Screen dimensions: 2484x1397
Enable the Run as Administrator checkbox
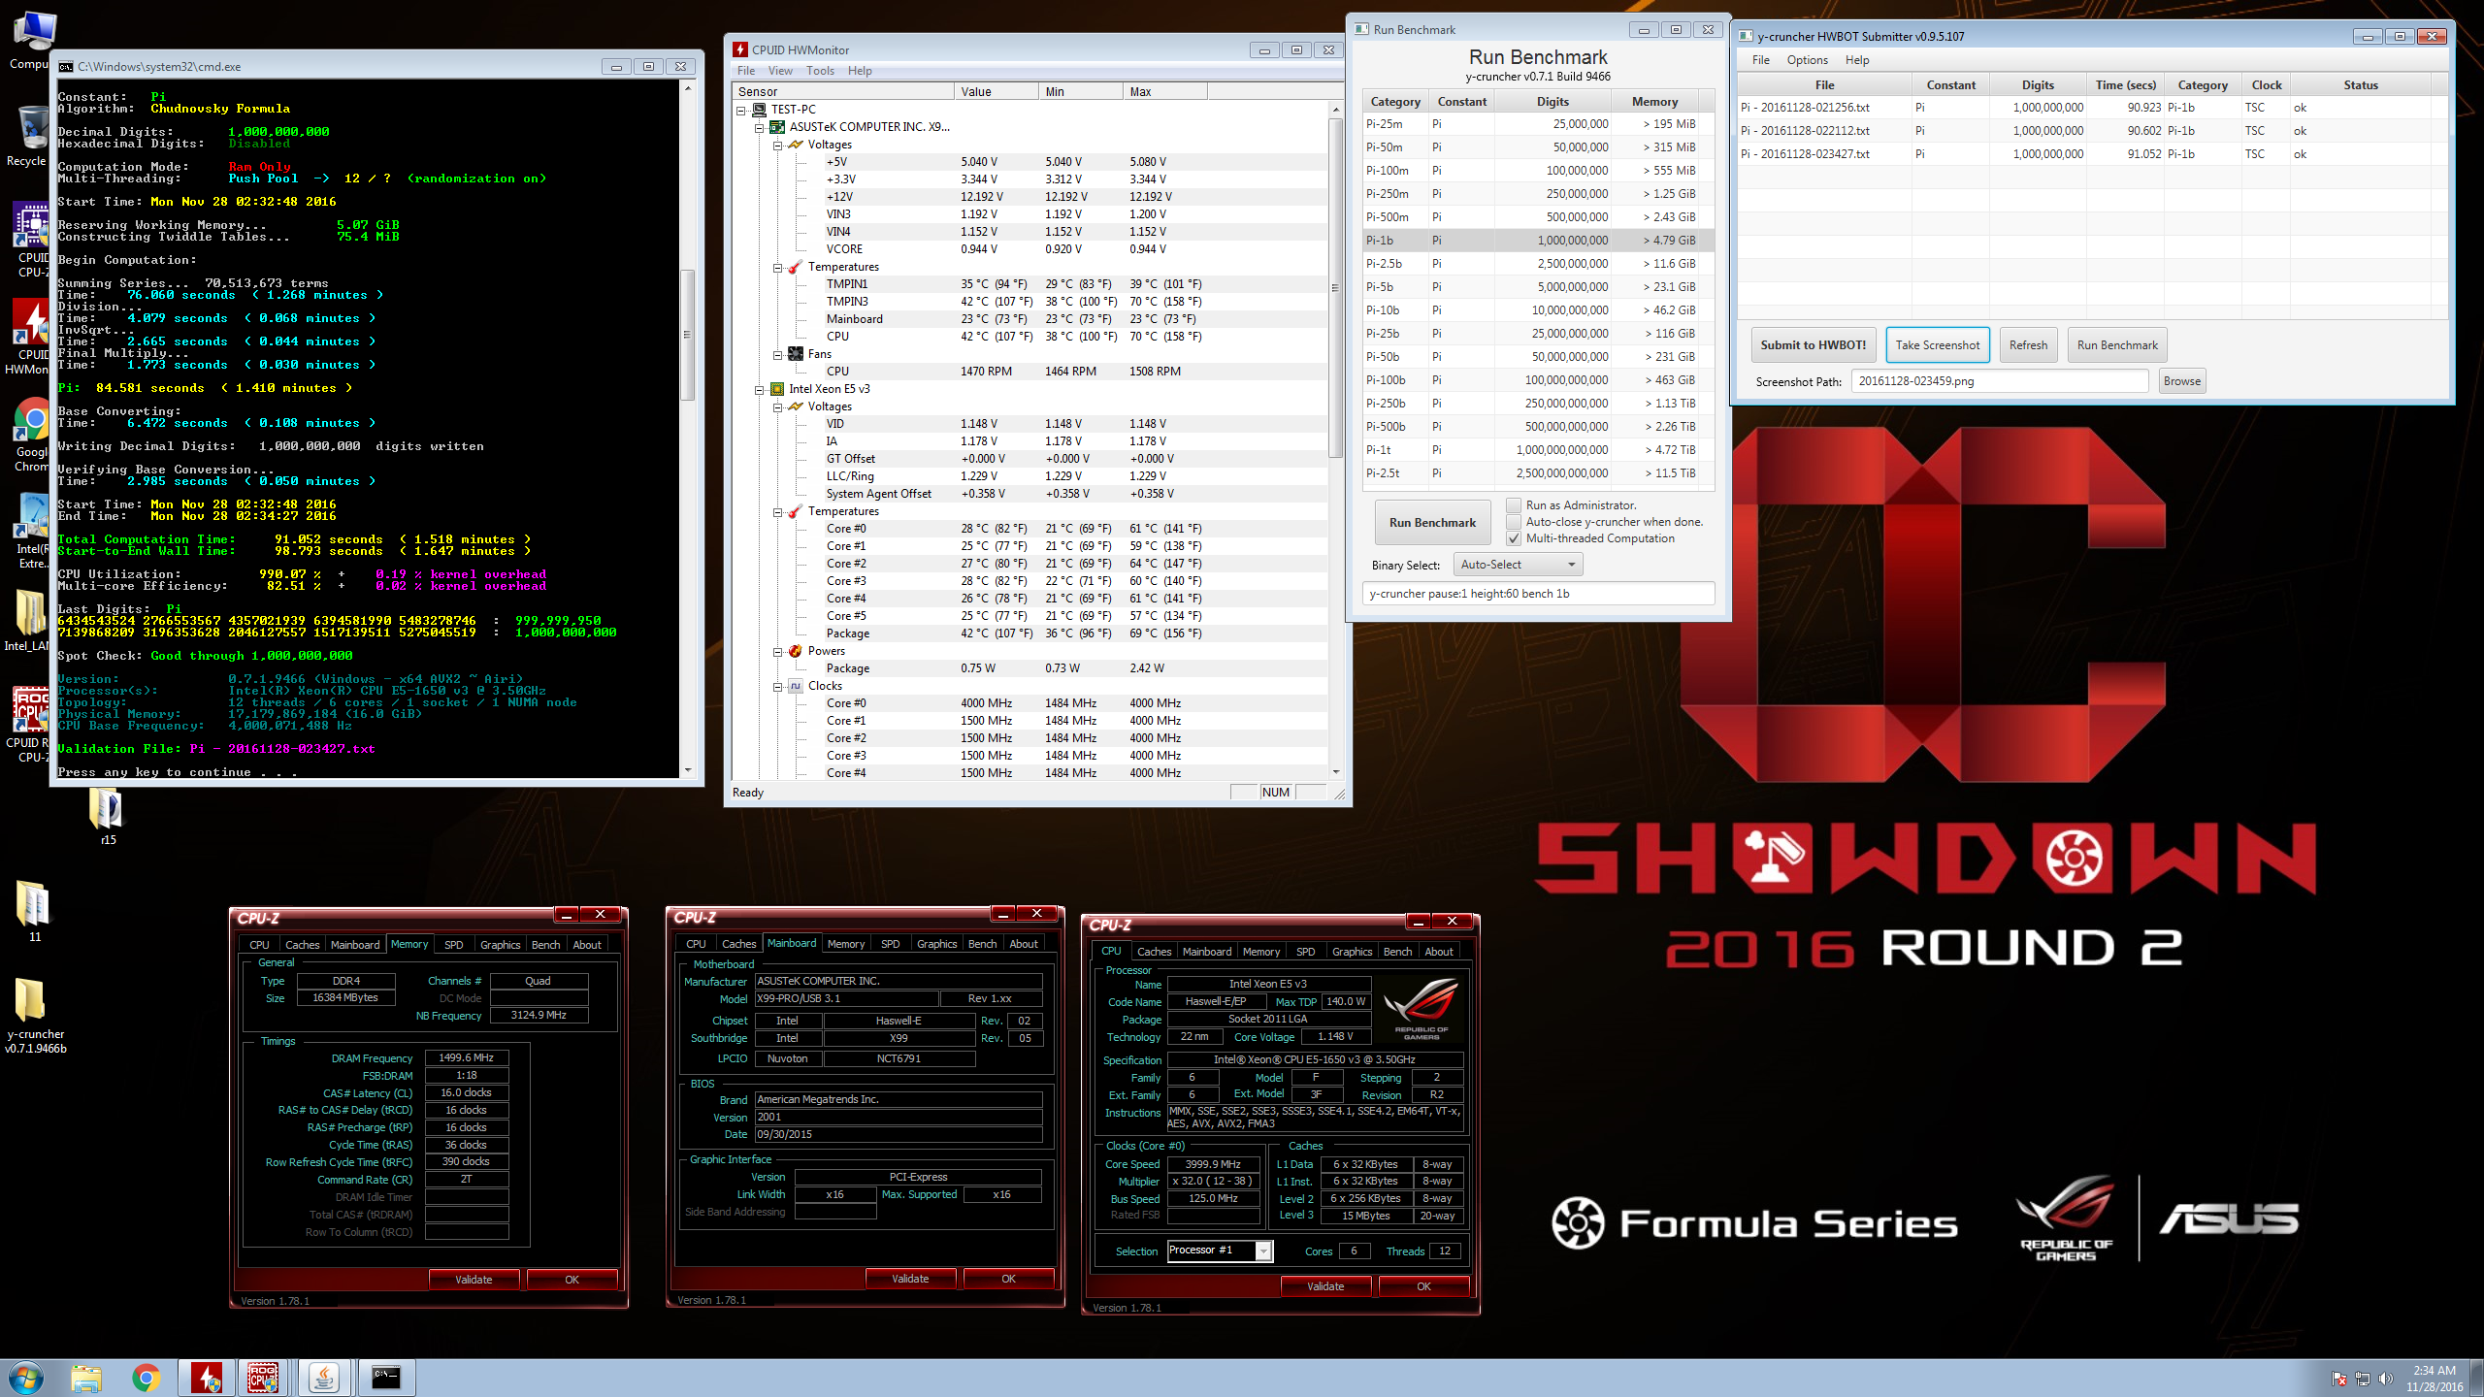coord(1514,505)
